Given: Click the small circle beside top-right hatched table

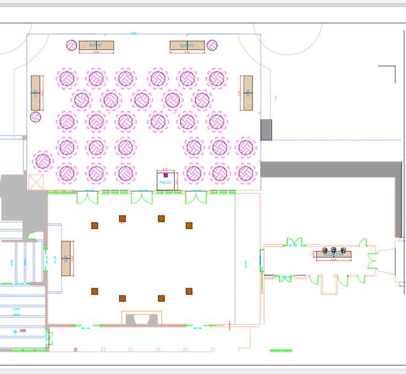Looking at the screenshot, I should pyautogui.click(x=212, y=45).
